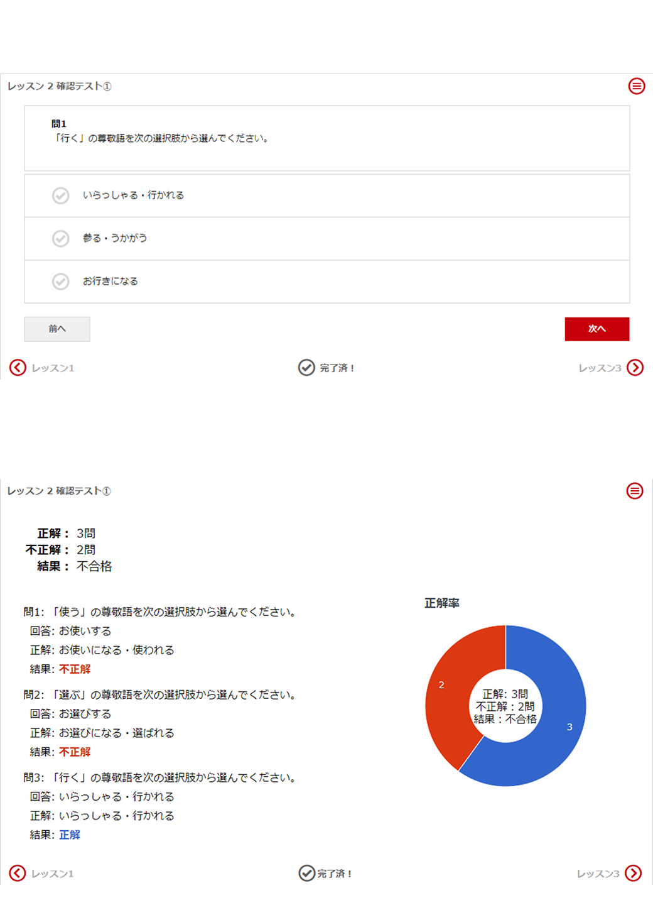Screen dimensions: 653x905
Task: Go to レッスン3 link below the quiz
Action: tap(600, 368)
